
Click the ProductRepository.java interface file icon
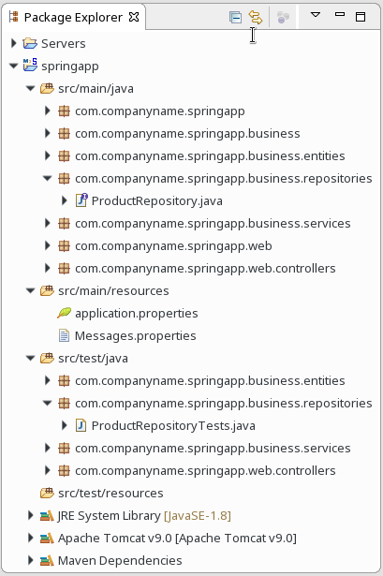pos(81,200)
